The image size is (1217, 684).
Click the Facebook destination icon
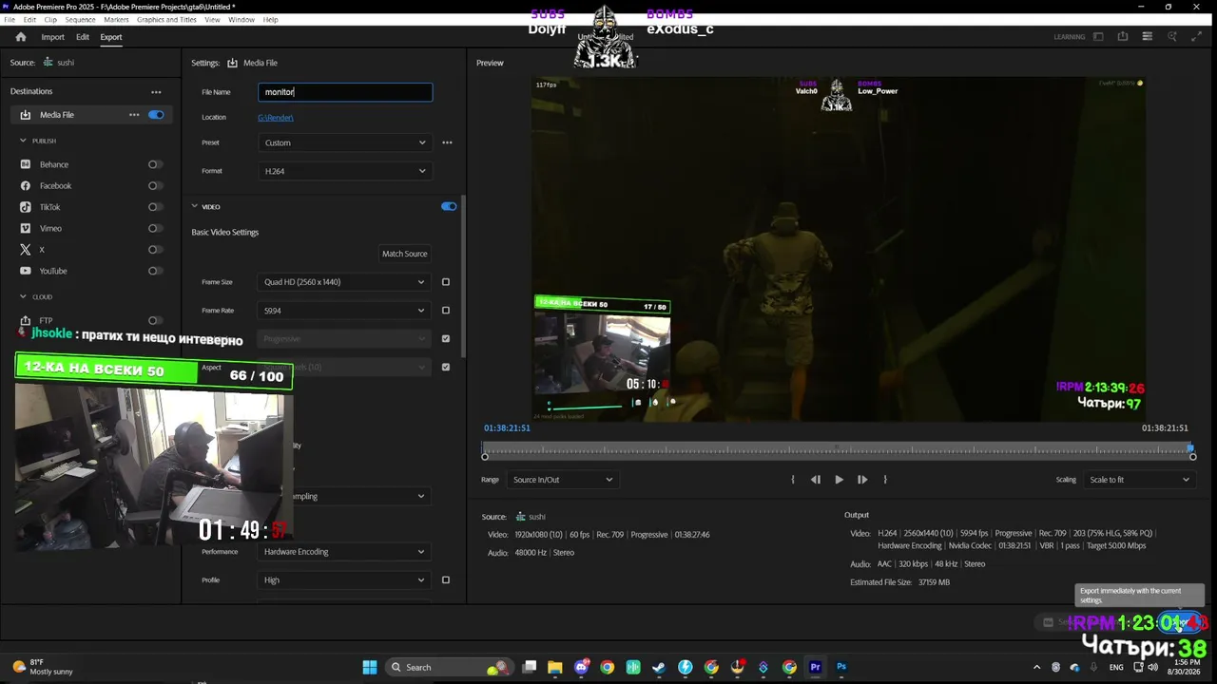pos(26,186)
